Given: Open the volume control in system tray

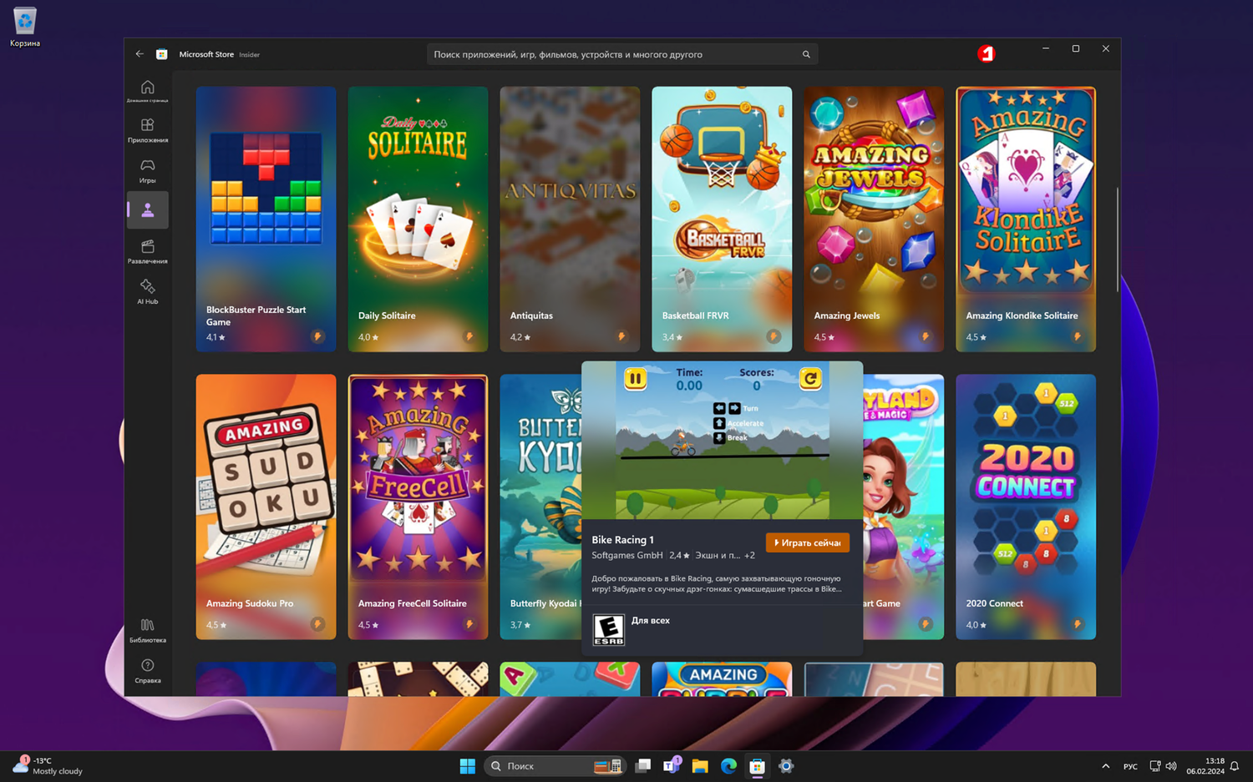Looking at the screenshot, I should [1171, 766].
